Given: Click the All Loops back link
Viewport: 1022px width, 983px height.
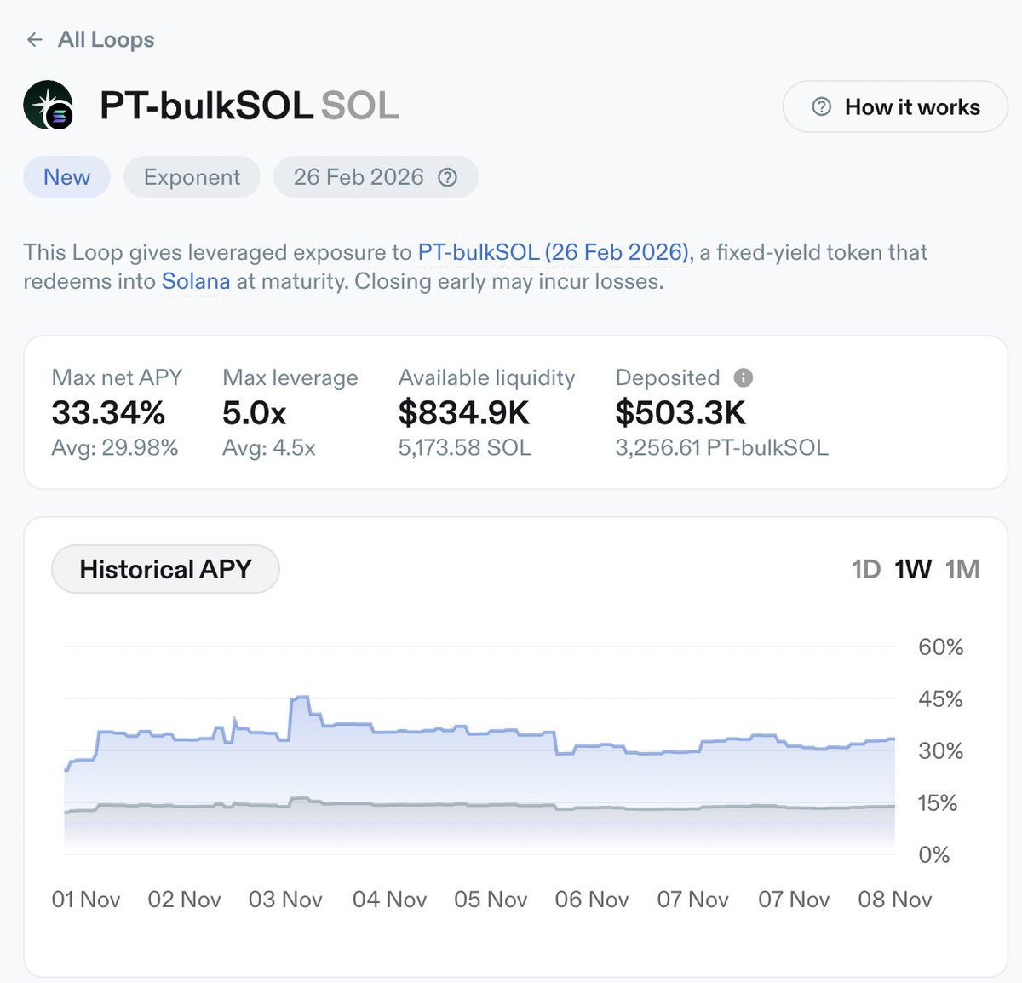Looking at the screenshot, I should tap(91, 40).
